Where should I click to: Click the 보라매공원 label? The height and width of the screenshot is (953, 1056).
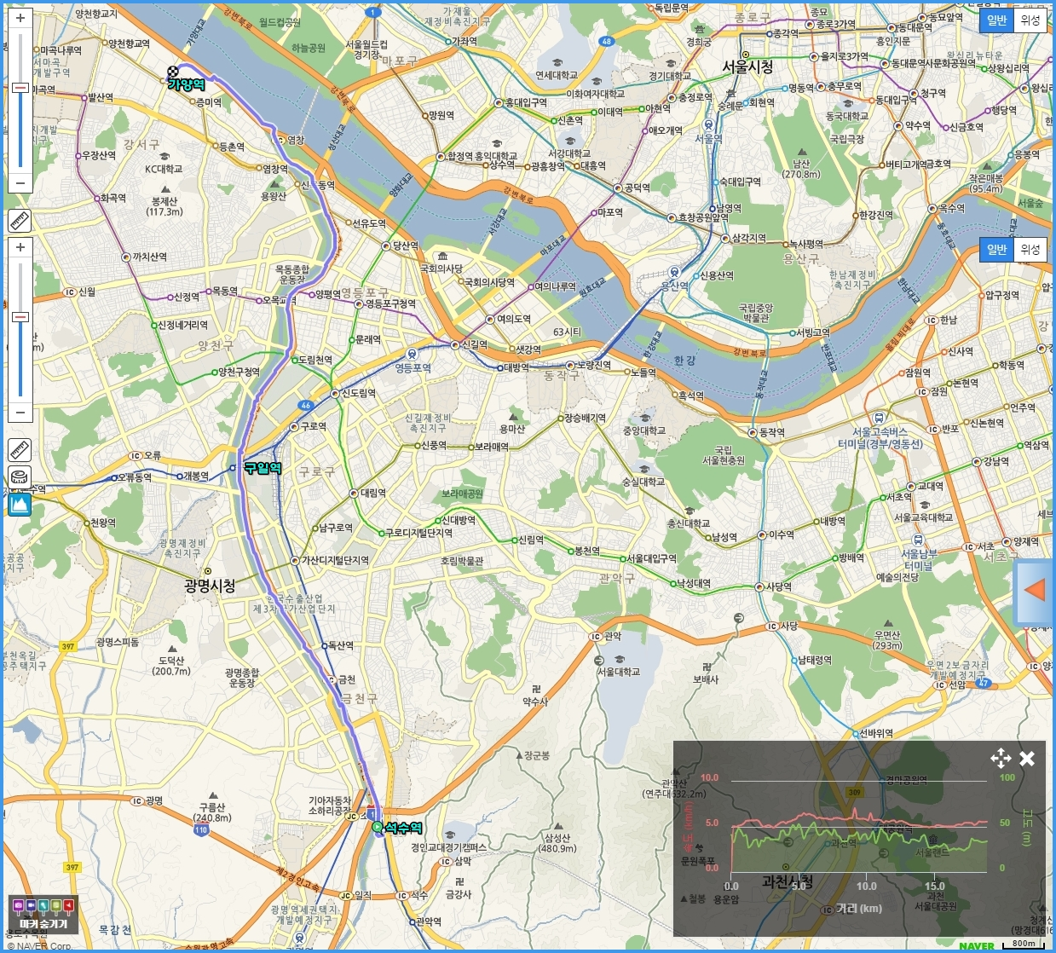462,494
